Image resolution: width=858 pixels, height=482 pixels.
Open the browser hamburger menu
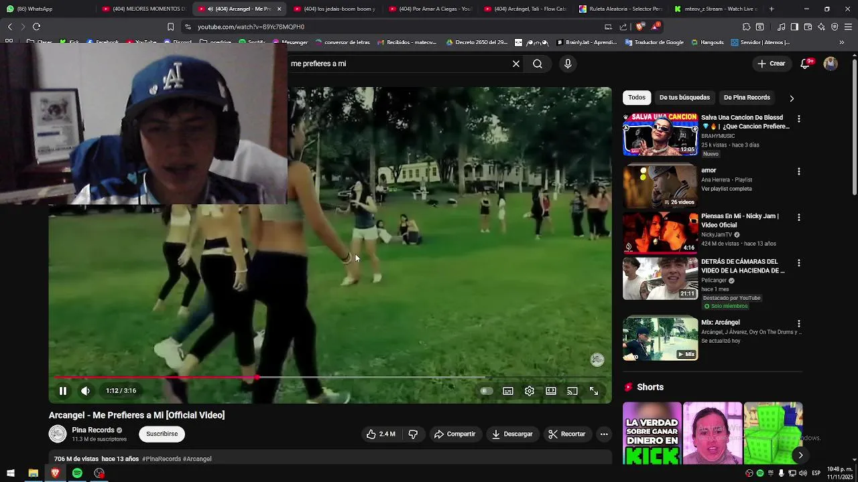848,27
